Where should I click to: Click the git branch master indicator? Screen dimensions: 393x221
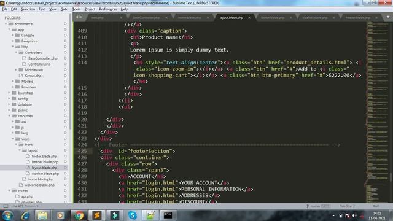pyautogui.click(x=318, y=206)
